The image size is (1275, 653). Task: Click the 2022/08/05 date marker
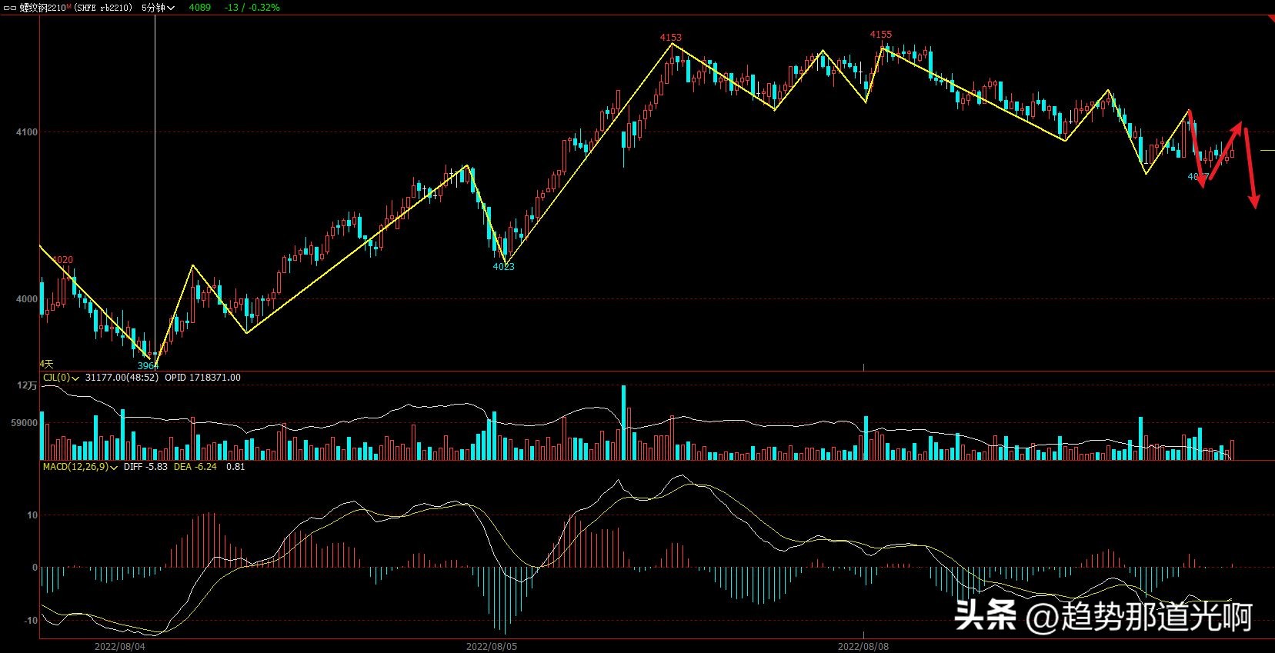(492, 646)
